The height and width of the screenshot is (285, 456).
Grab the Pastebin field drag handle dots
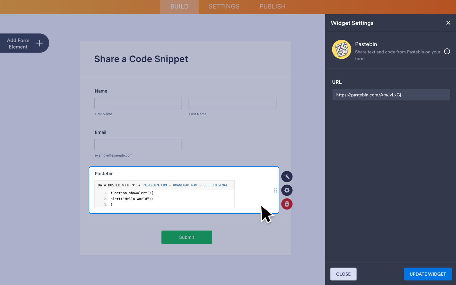275,190
